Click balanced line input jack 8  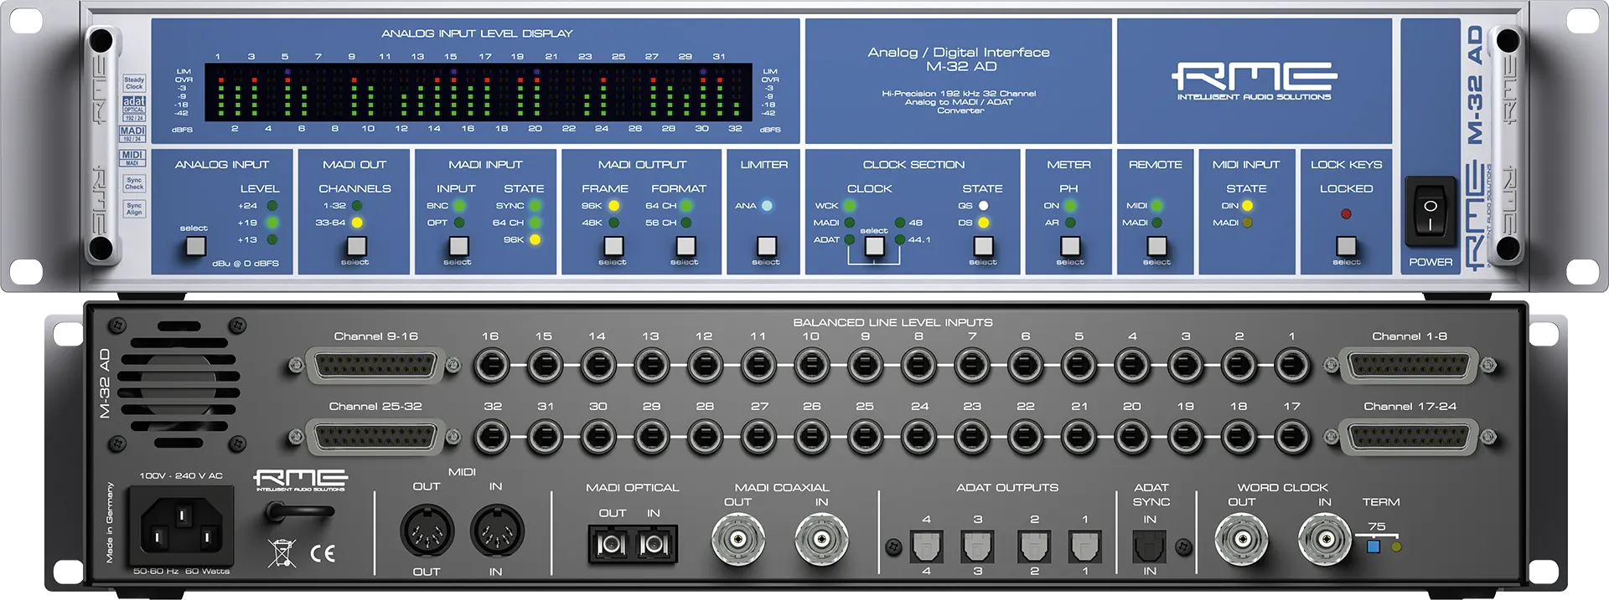coord(918,366)
